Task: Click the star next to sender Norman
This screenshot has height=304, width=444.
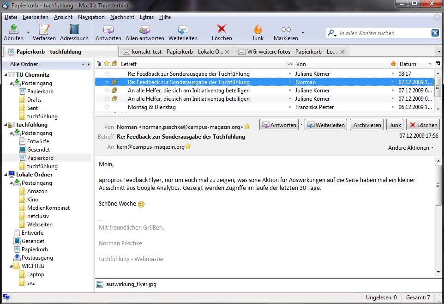Action: [247, 127]
